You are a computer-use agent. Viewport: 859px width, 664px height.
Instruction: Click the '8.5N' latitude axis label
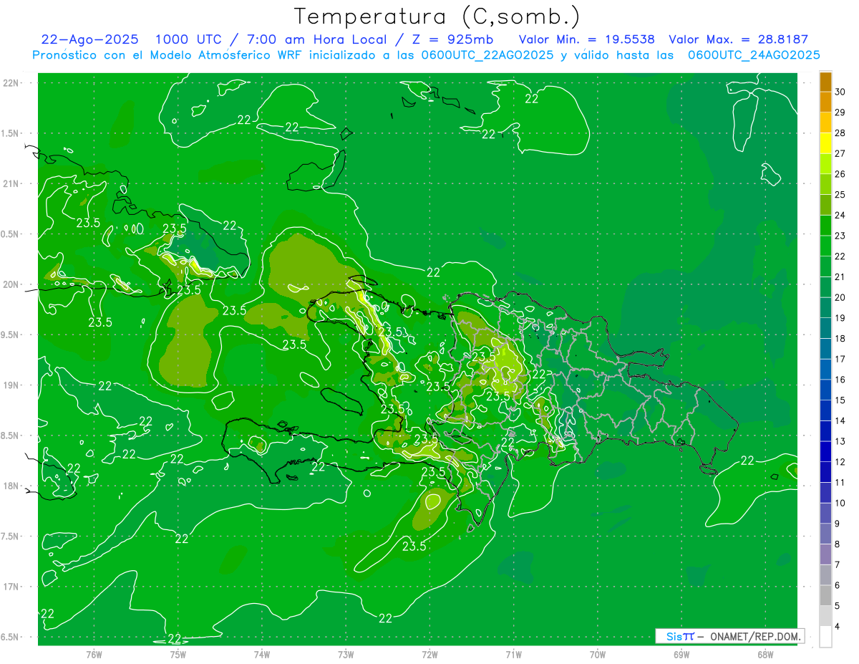point(11,436)
